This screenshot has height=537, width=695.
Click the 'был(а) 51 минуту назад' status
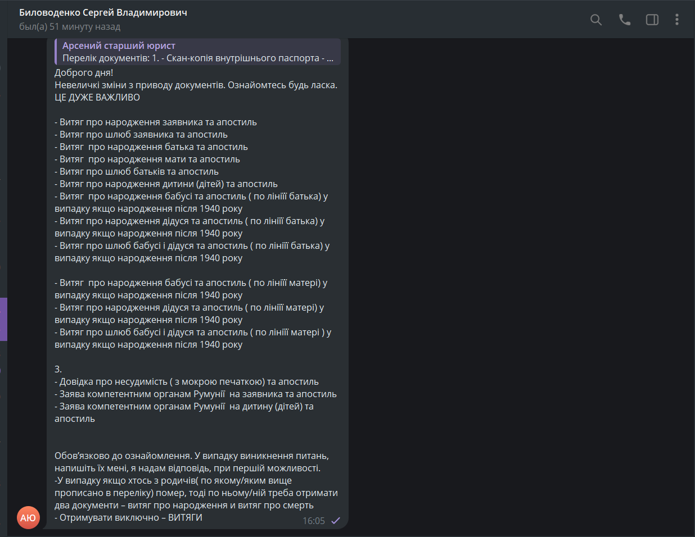point(70,26)
